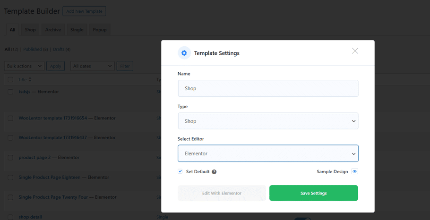Switch to the Popup tab
This screenshot has height=220, width=430.
click(99, 30)
